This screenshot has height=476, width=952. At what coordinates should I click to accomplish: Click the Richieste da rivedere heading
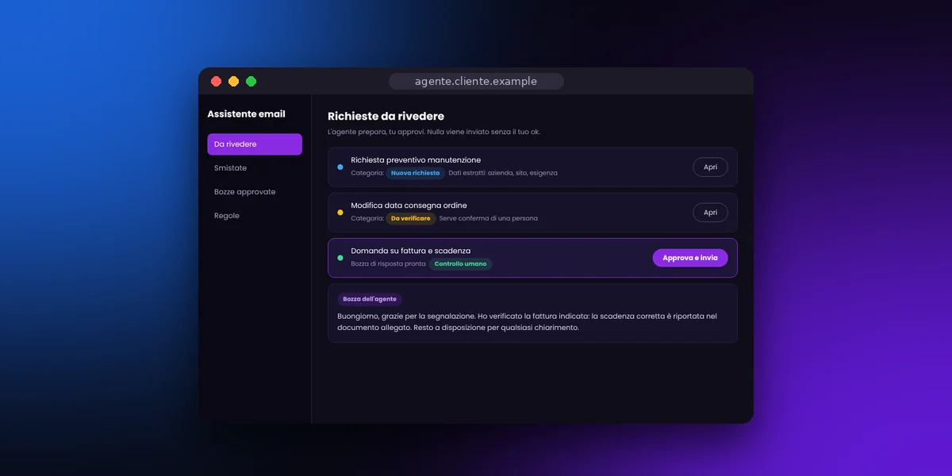(x=386, y=116)
